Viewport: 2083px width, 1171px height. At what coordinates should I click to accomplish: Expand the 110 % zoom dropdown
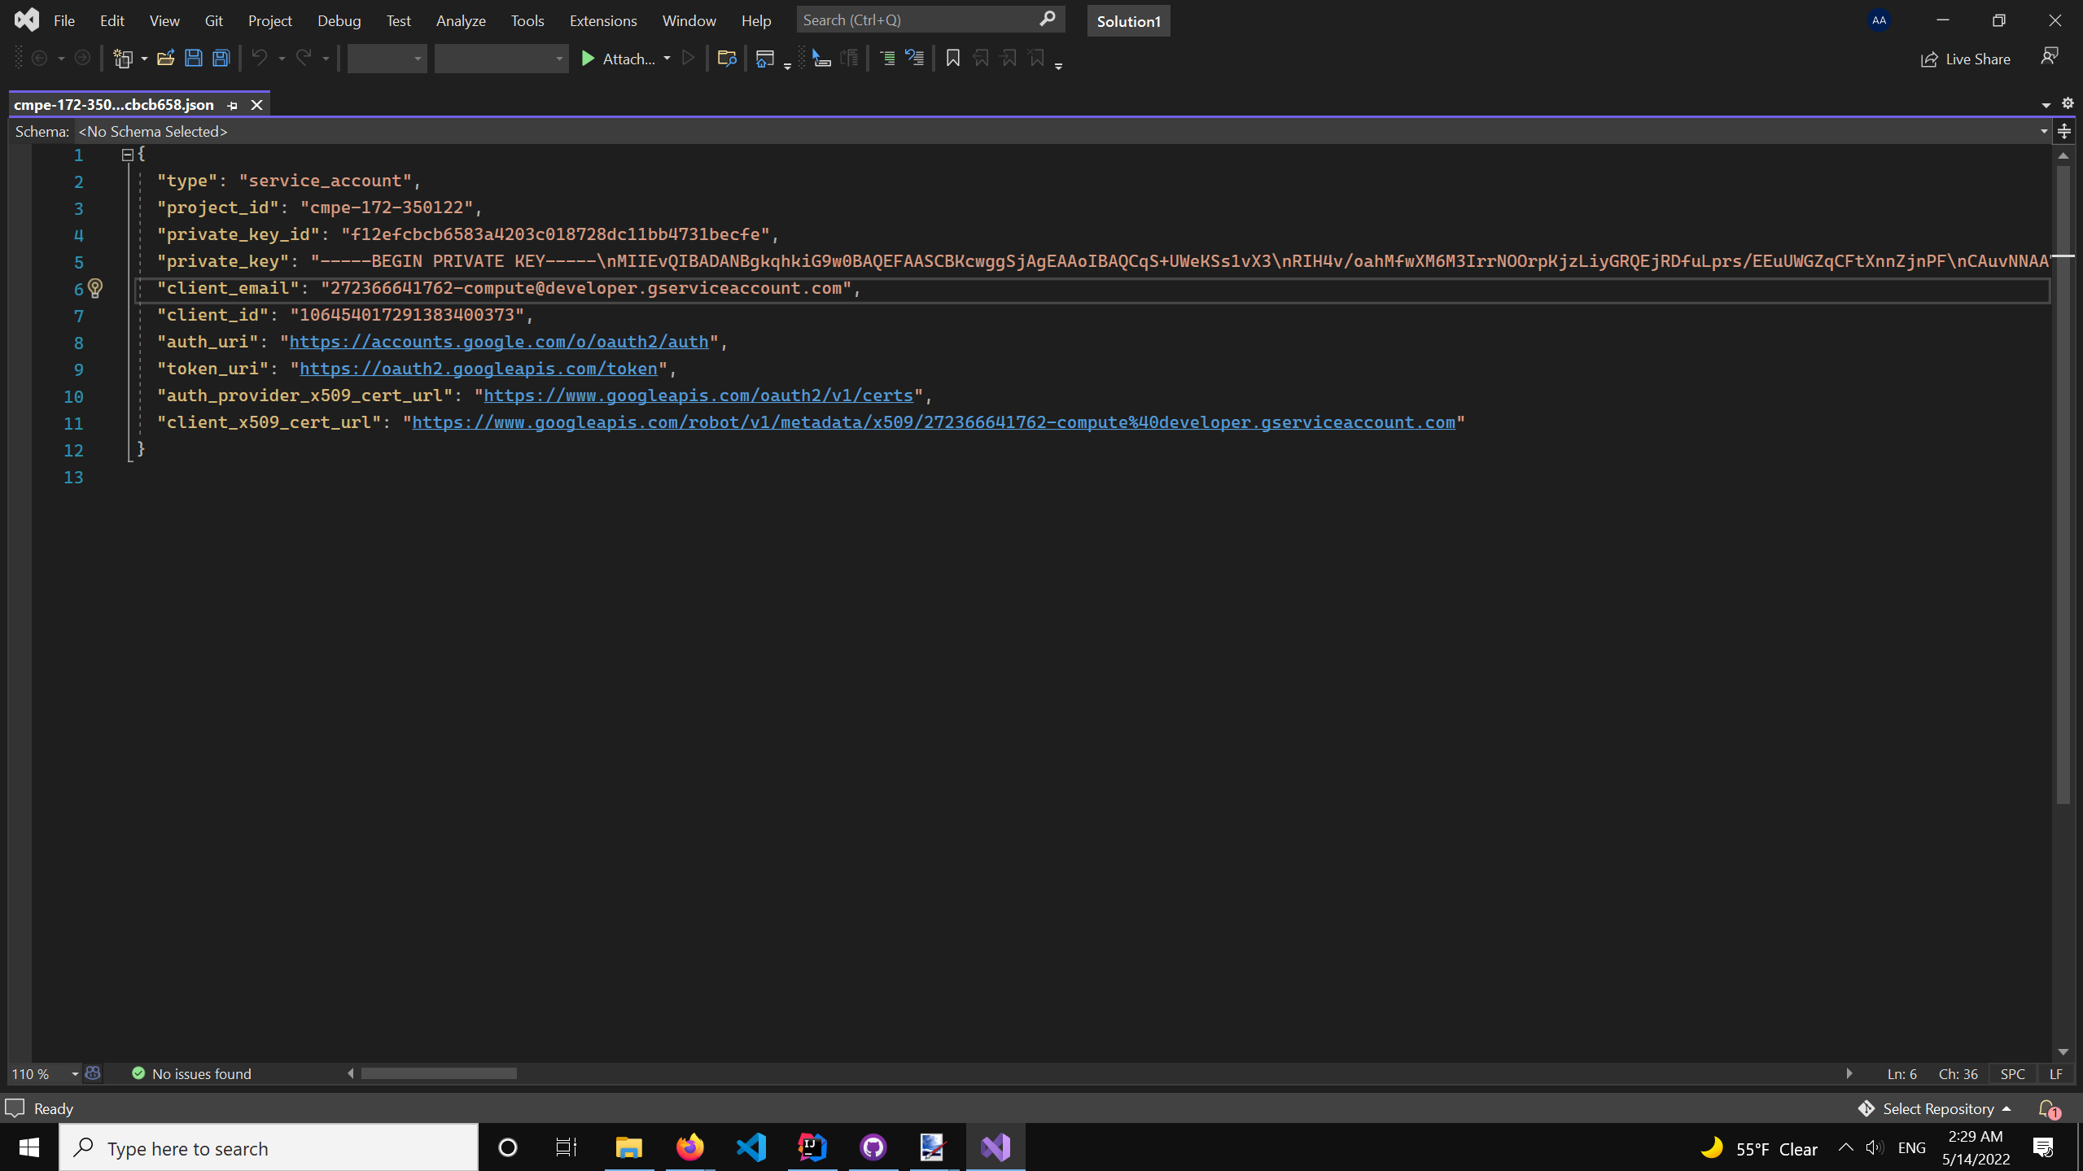74,1074
